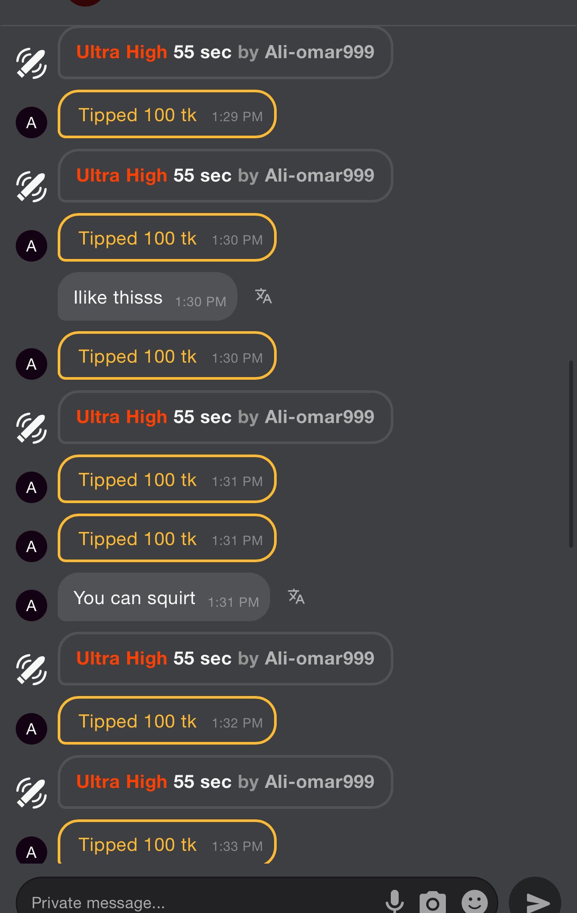This screenshot has height=913, width=577.
Task: Send message with the arrow button
Action: [535, 901]
